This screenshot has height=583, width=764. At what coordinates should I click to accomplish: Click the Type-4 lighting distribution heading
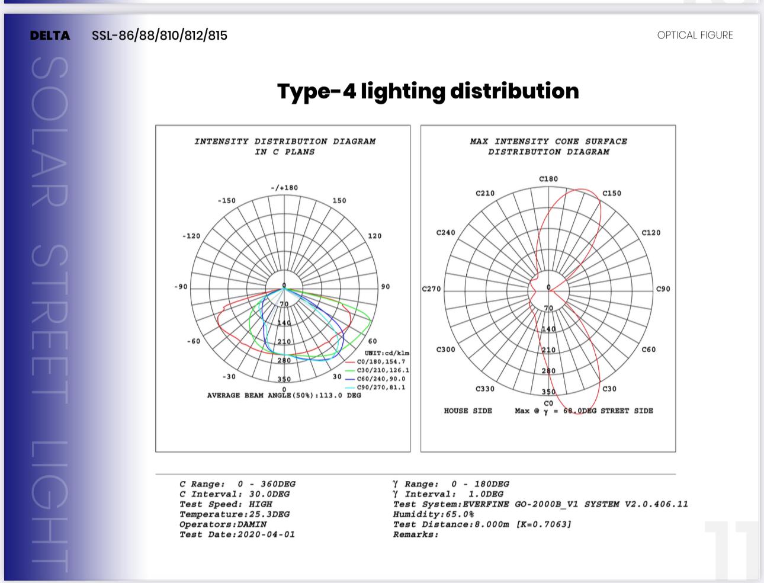pos(428,91)
